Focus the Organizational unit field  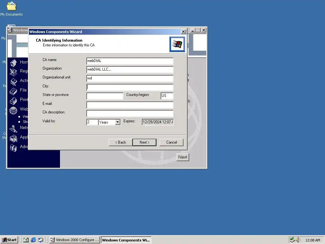[130, 78]
